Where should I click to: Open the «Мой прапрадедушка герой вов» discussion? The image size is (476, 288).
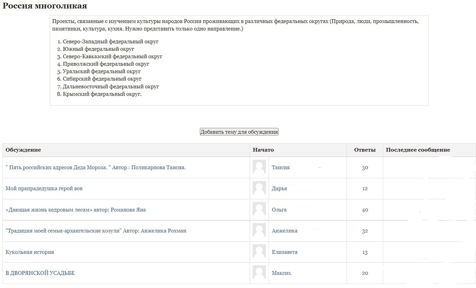(x=44, y=189)
